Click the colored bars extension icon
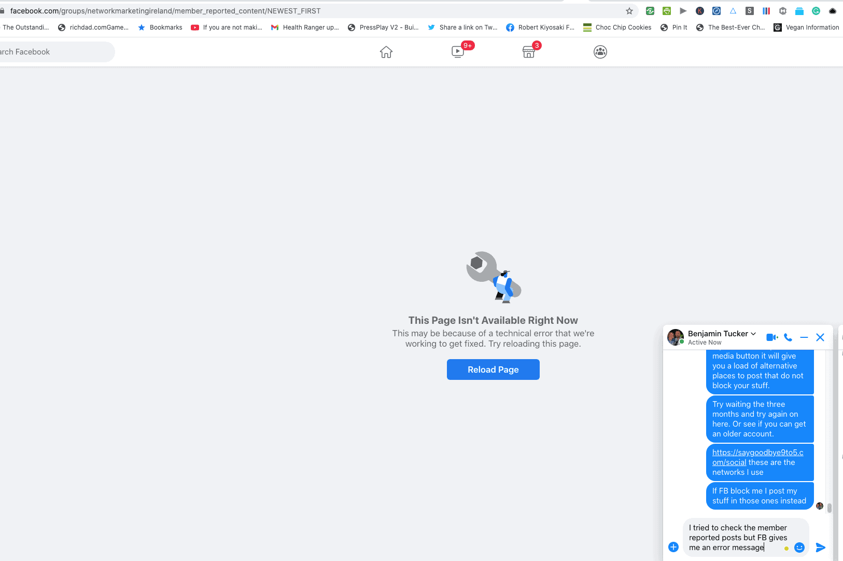Screen dimensions: 843x561 pyautogui.click(x=766, y=11)
